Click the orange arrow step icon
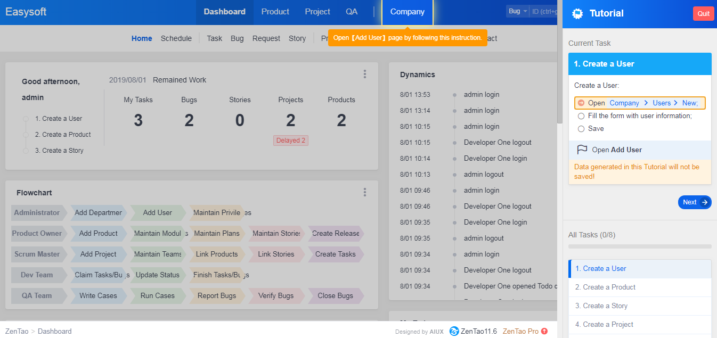The width and height of the screenshot is (717, 338). 581,103
